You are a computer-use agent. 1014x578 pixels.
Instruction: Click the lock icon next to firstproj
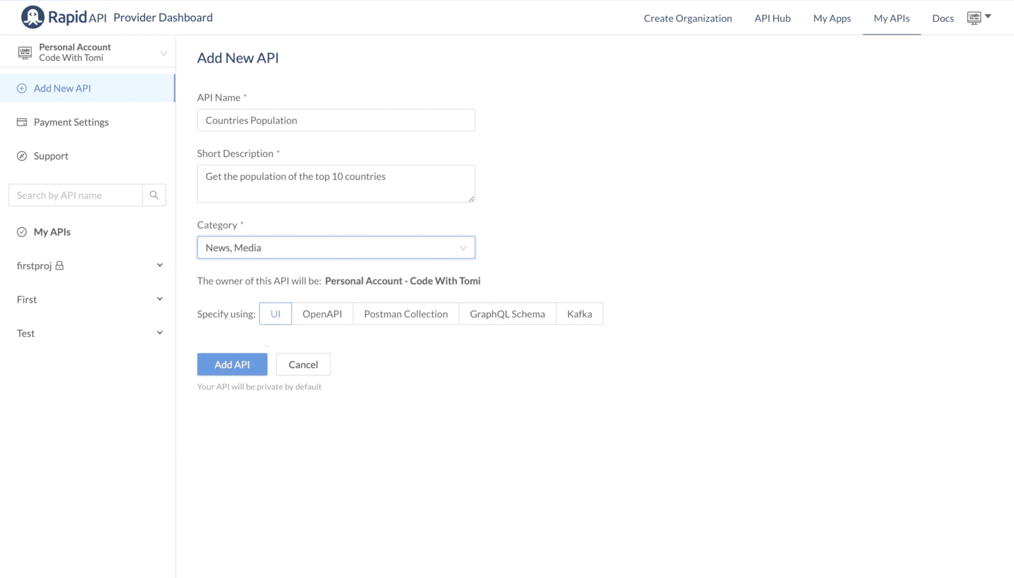tap(60, 265)
